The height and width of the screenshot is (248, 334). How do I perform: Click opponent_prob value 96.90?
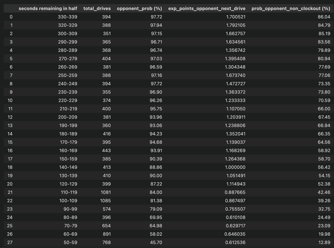click(x=156, y=92)
